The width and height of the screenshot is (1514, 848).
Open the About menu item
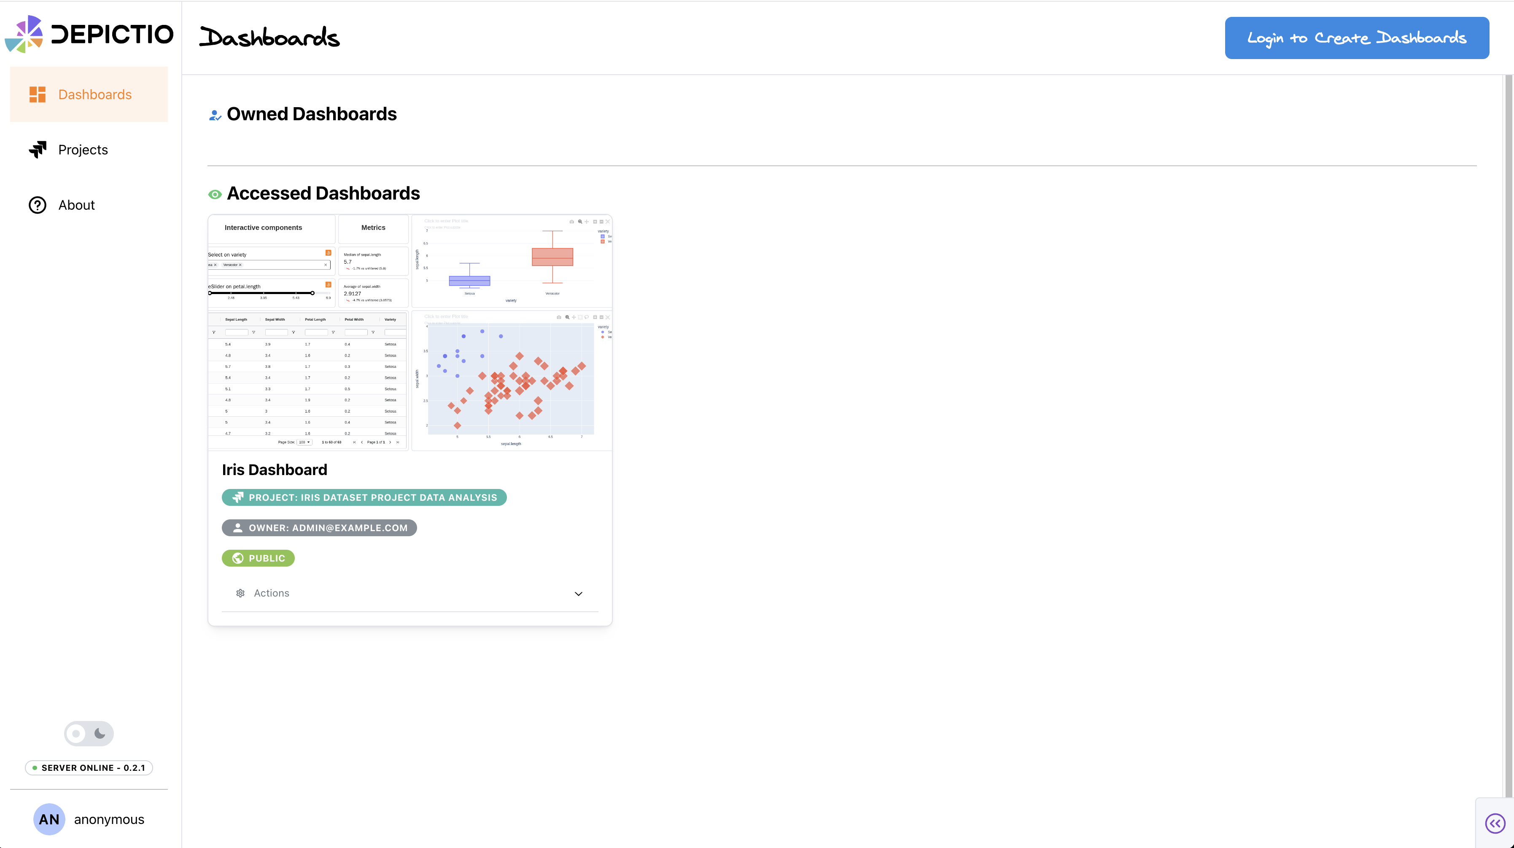[76, 205]
